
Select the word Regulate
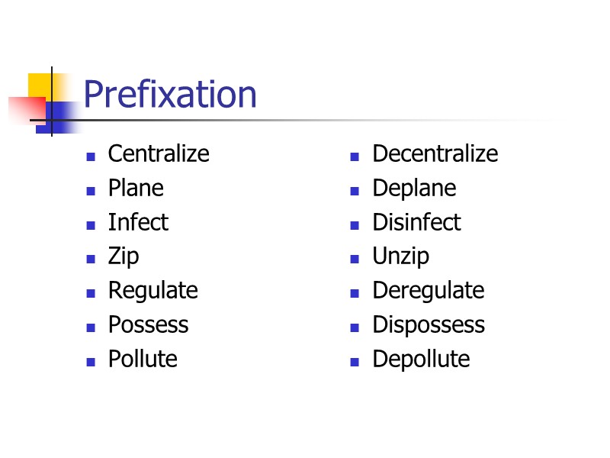(152, 291)
